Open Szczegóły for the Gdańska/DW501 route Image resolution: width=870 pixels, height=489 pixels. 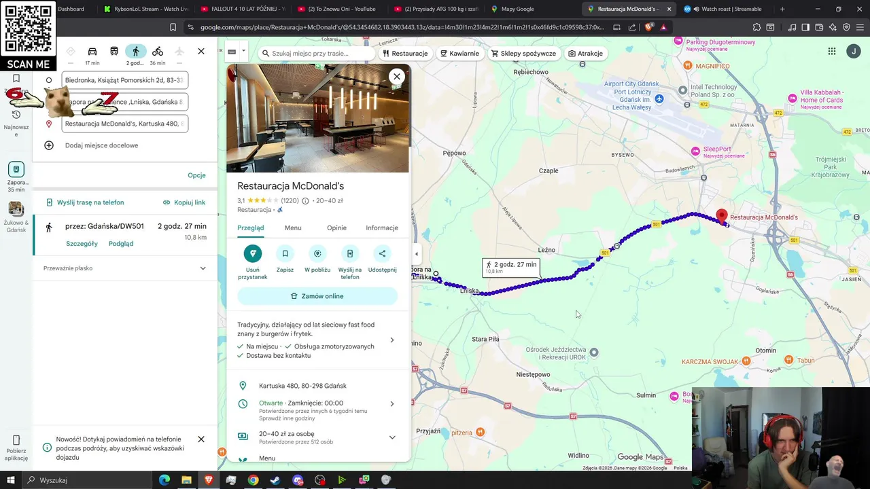tap(82, 244)
